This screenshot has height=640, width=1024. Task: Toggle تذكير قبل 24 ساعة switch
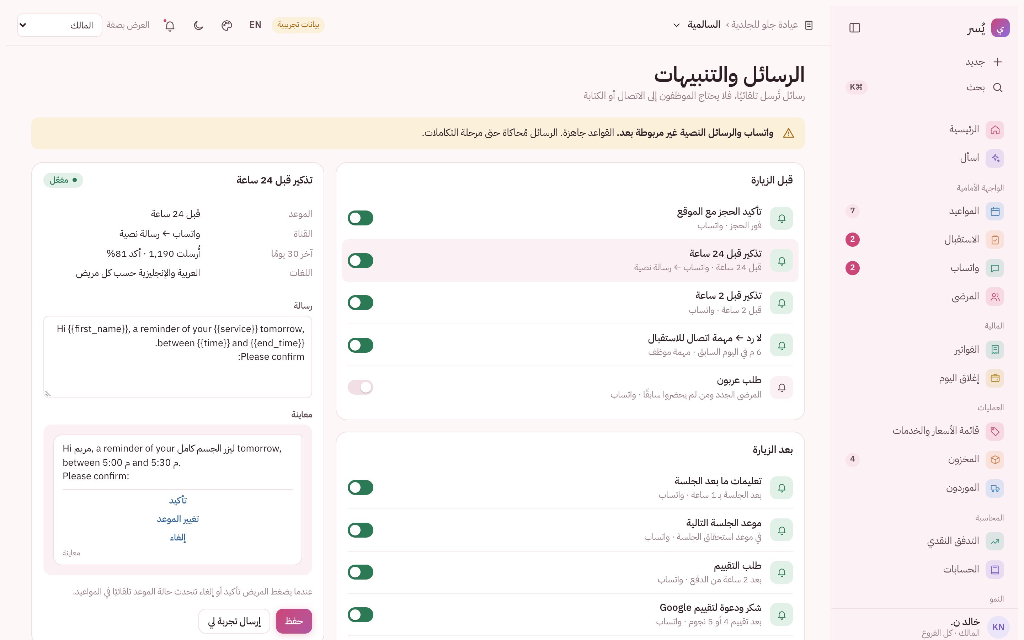coord(361,261)
